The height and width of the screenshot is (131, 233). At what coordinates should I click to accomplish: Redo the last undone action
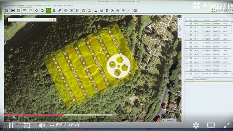pos(30,10)
